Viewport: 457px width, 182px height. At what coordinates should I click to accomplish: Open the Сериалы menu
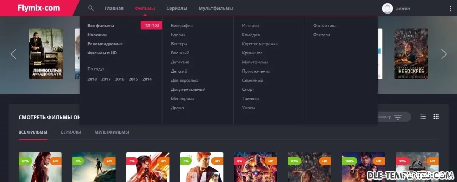[176, 8]
